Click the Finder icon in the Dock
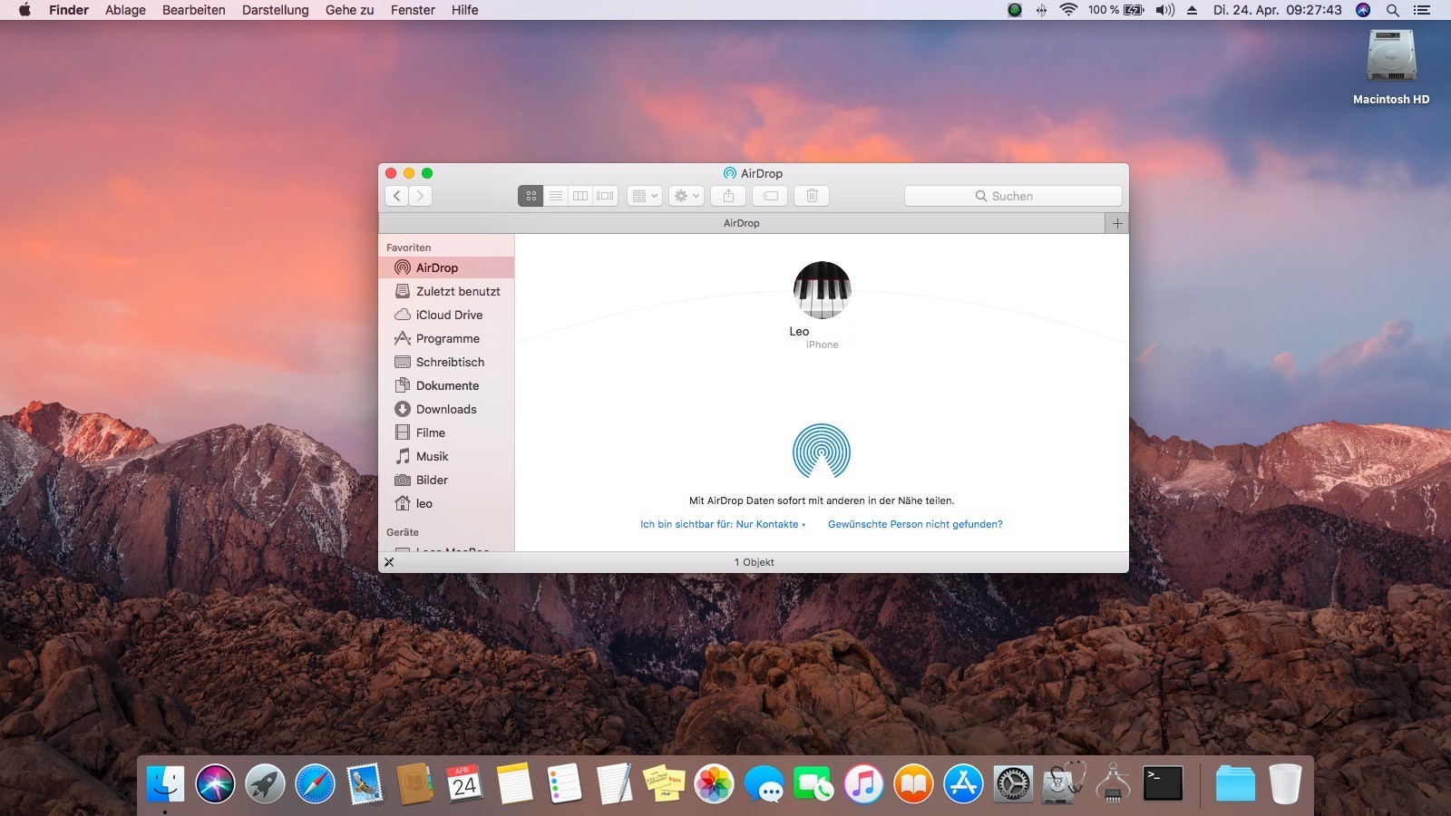The image size is (1451, 816). 165,783
